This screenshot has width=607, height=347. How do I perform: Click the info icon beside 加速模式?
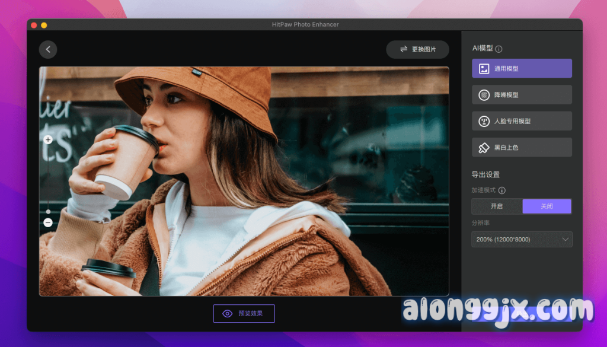(x=502, y=190)
